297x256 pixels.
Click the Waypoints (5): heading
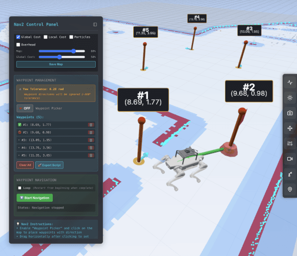(x=30, y=117)
